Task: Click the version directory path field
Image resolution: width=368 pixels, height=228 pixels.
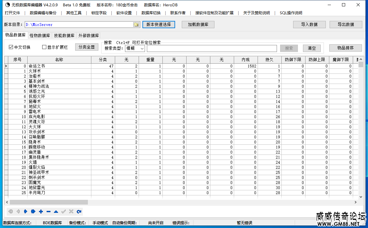Action: tap(79, 25)
